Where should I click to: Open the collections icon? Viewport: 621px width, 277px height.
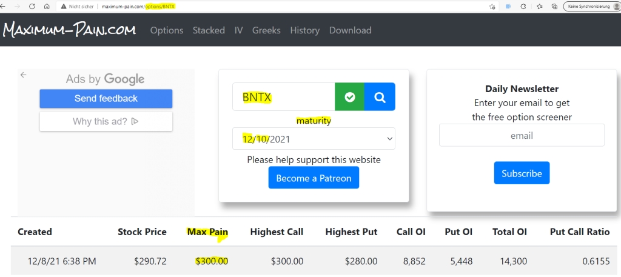[554, 6]
